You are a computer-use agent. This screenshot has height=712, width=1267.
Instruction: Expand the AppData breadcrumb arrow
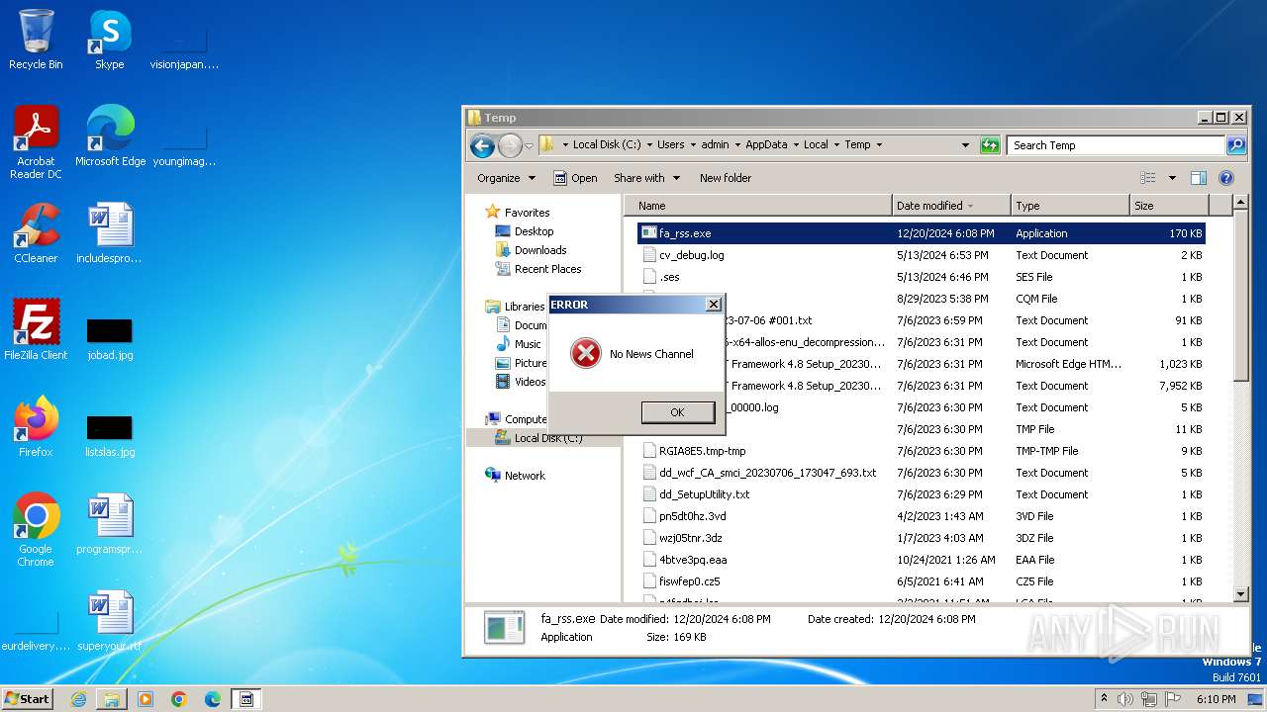795,145
